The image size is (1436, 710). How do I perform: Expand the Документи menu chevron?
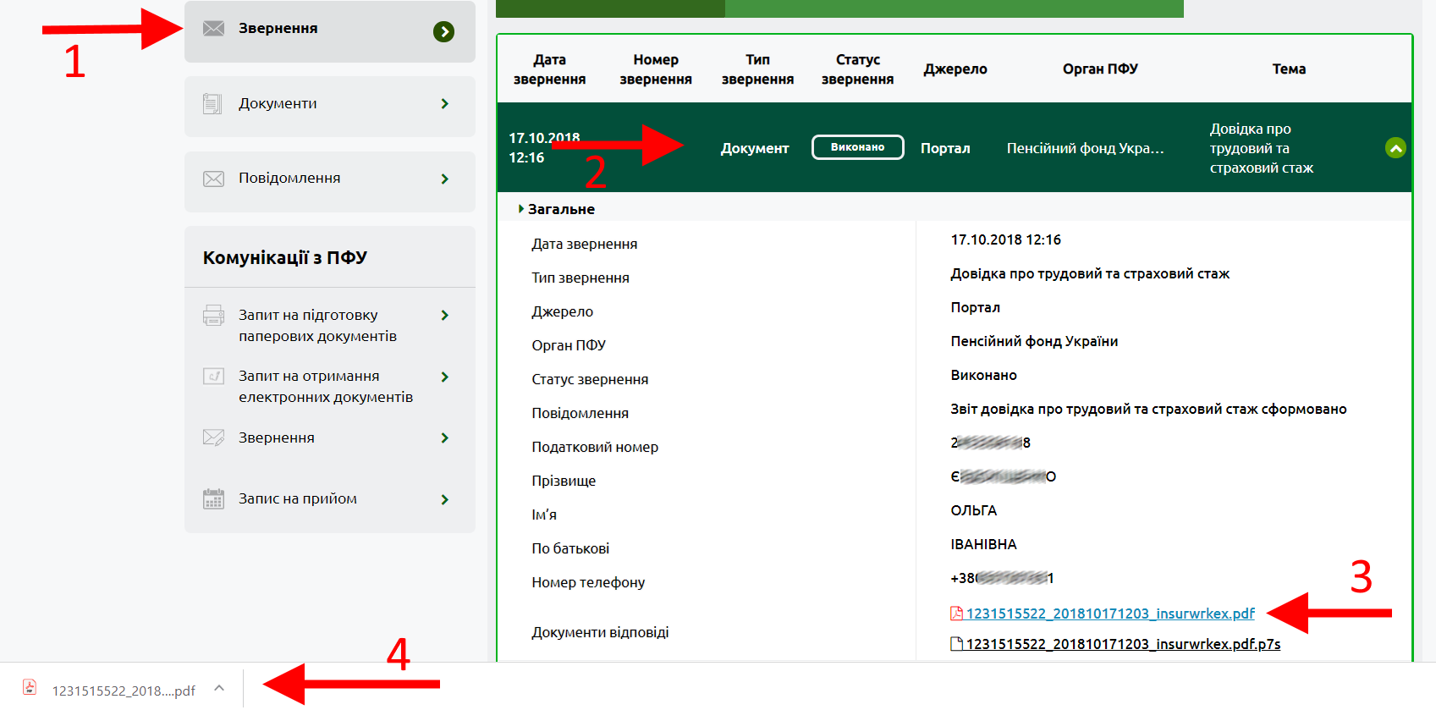[x=445, y=104]
